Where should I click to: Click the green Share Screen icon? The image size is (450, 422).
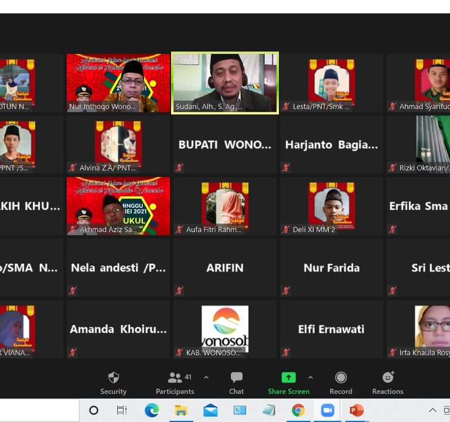tap(289, 377)
